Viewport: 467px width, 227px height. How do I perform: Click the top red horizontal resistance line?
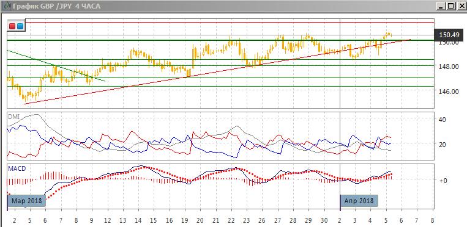[x=230, y=23]
